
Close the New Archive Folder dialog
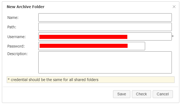tap(174, 7)
